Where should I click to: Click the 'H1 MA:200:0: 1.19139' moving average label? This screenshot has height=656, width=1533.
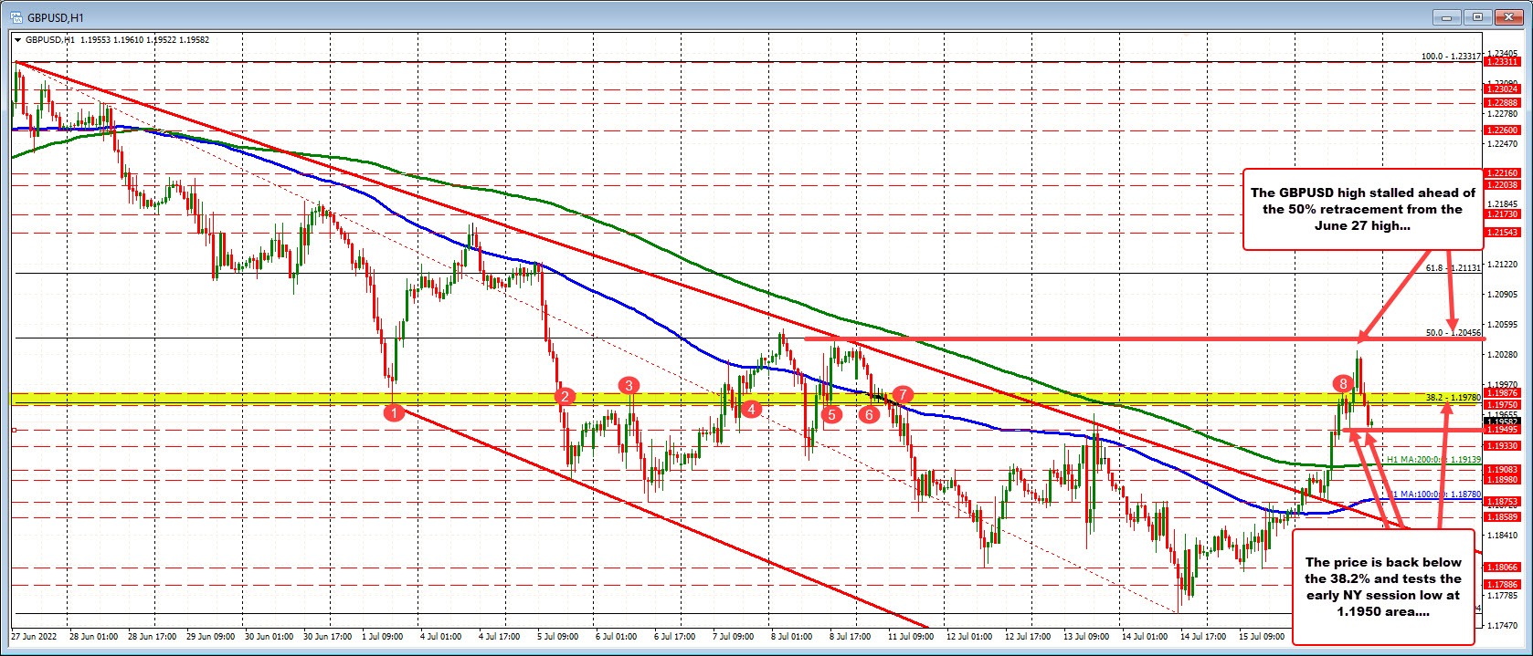1433,460
